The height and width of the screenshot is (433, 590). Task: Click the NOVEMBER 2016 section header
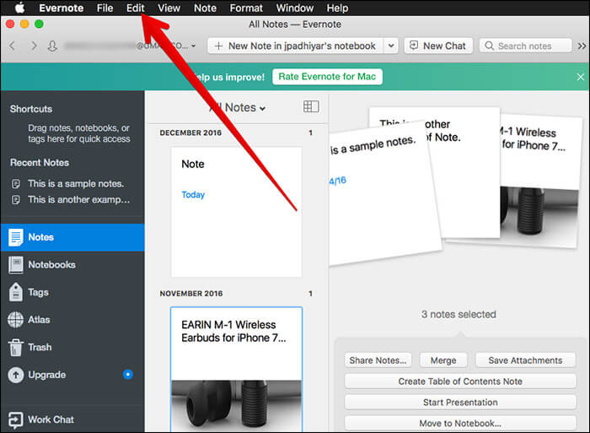tap(191, 294)
